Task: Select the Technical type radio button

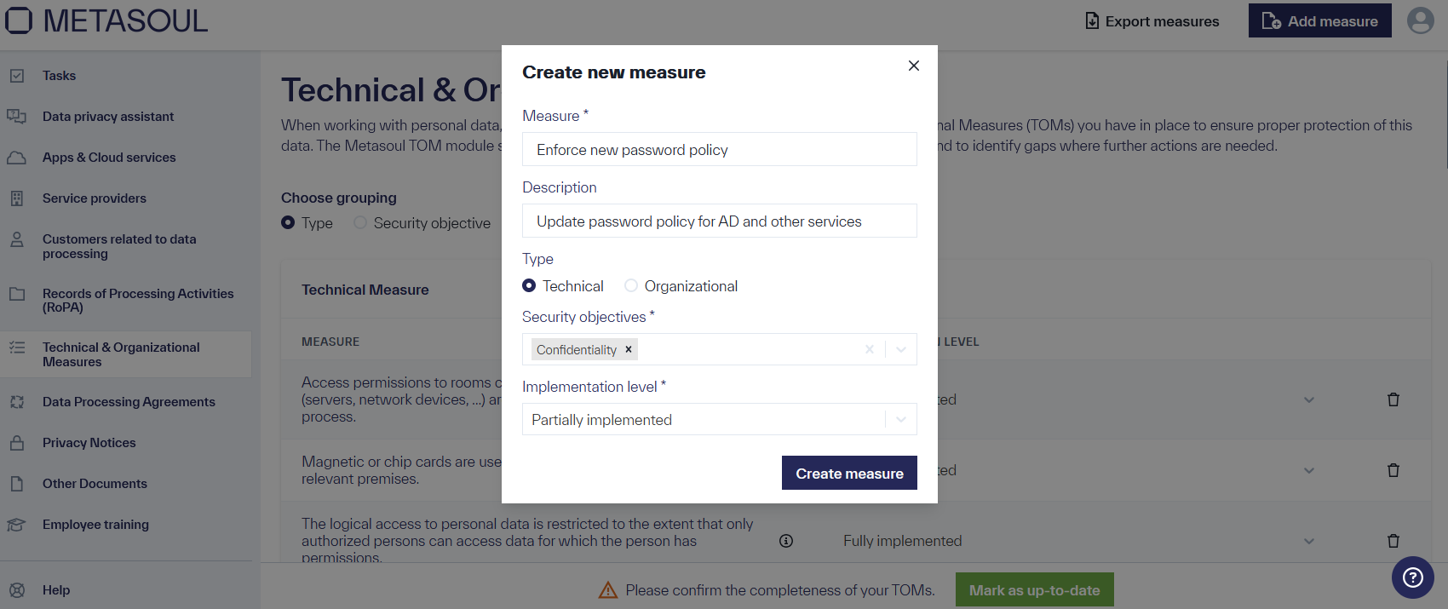Action: pos(528,285)
